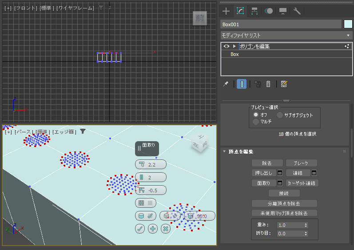Click the 面取り button in 頂点を編集

click(264, 183)
